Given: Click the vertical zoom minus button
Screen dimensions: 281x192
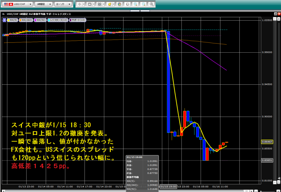Looking at the screenshot, I should click(x=279, y=183).
